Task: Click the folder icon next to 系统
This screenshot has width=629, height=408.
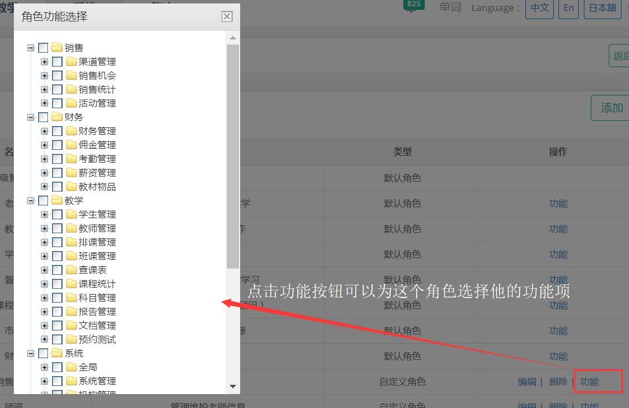Action: [x=57, y=353]
